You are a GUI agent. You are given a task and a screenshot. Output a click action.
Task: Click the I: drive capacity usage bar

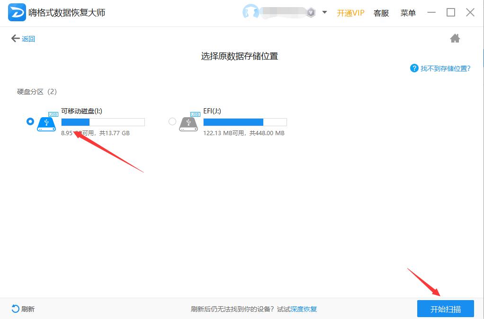103,122
